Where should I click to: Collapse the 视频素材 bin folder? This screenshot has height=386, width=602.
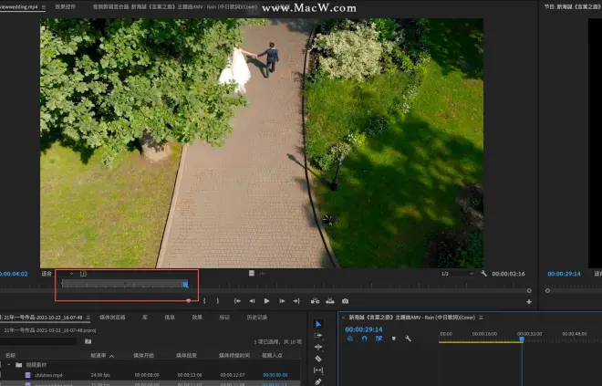(8, 365)
